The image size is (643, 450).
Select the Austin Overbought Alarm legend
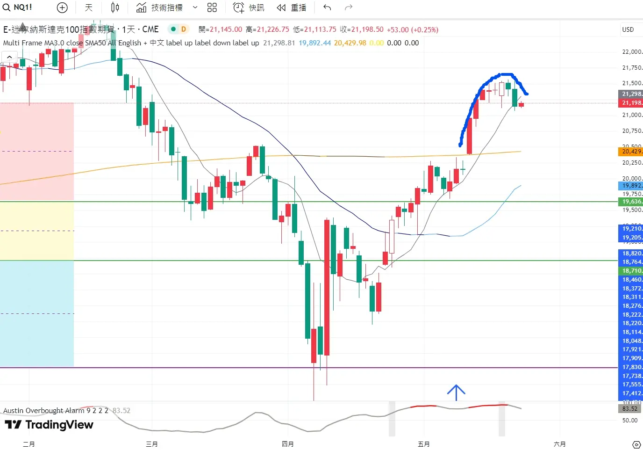[x=43, y=410]
